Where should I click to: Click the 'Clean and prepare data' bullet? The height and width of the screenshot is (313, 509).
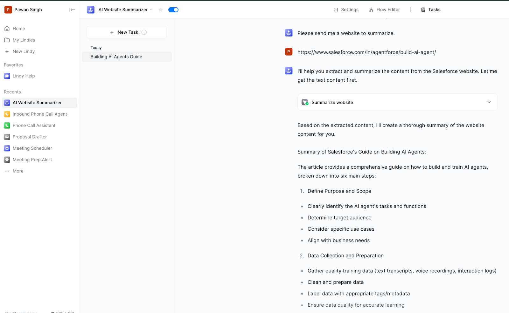(x=336, y=282)
